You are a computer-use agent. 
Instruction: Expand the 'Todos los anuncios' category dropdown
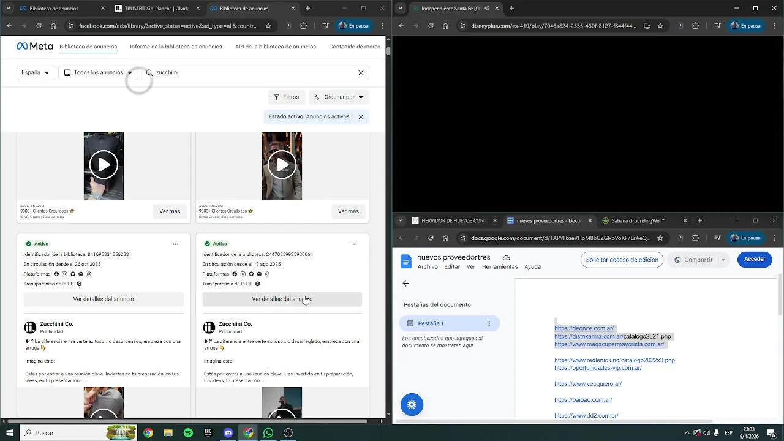click(x=99, y=72)
